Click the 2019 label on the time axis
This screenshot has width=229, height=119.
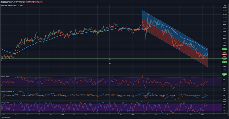pos(62,115)
